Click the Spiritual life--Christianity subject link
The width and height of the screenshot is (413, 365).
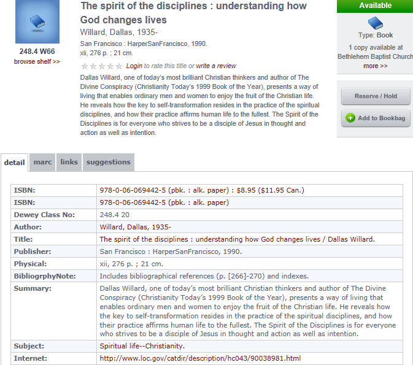pyautogui.click(x=142, y=346)
